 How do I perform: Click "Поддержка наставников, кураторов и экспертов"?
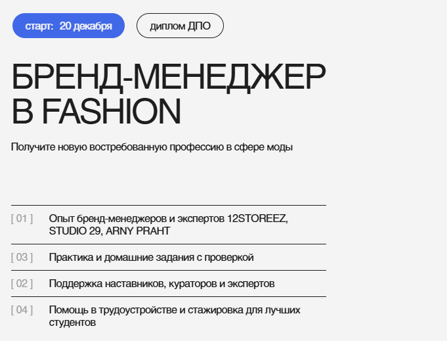(161, 283)
